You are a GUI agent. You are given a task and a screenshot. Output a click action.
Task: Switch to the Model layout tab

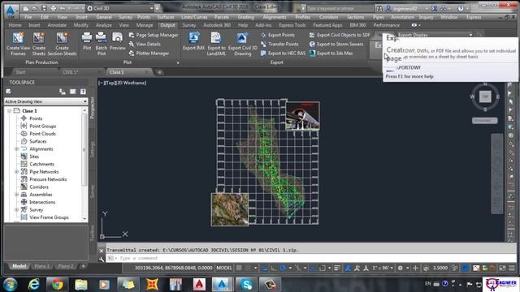tap(19, 266)
